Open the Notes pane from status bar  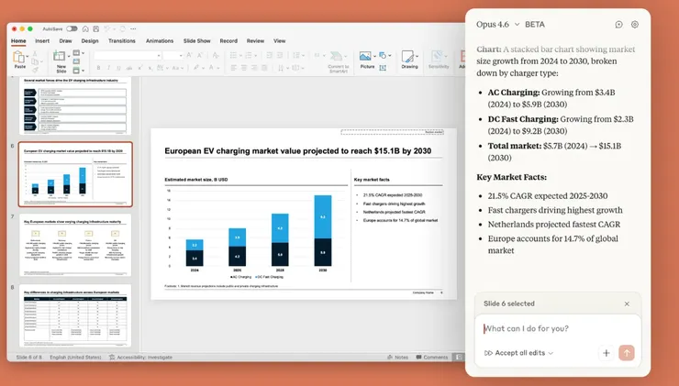coord(398,358)
